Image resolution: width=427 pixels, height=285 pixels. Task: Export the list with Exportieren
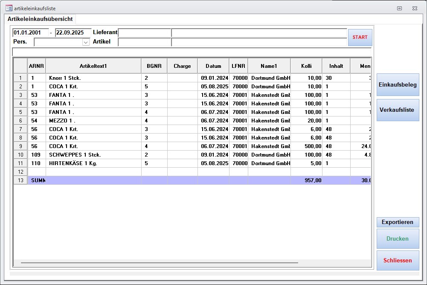pos(398,222)
